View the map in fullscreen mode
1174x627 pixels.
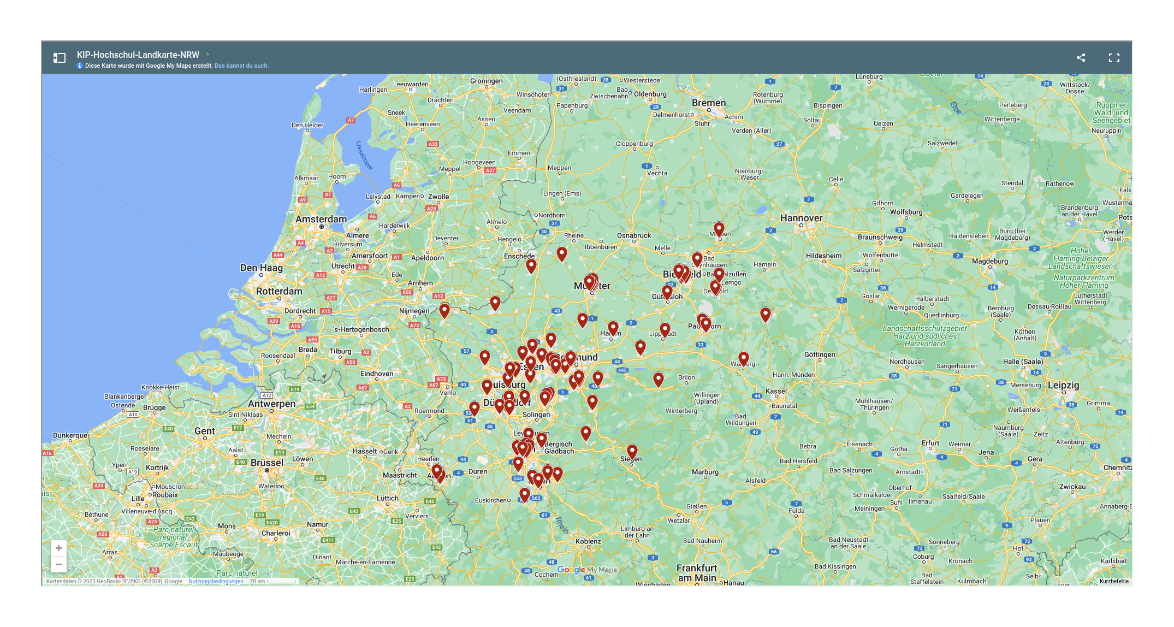point(1114,57)
